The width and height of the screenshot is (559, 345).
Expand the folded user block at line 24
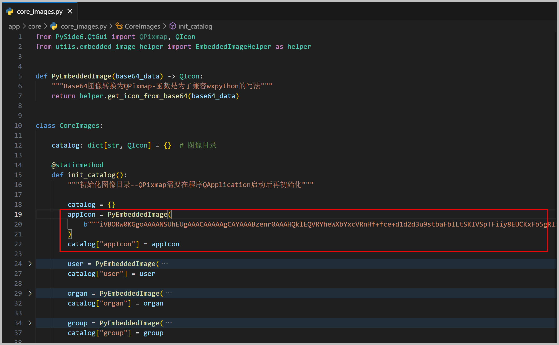click(x=30, y=264)
